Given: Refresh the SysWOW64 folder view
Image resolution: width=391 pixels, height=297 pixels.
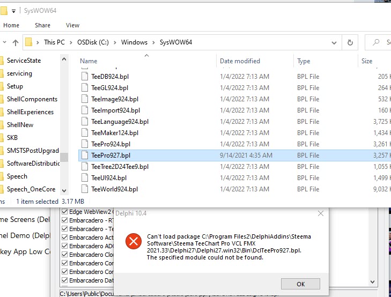Looking at the screenshot, I should point(350,42).
